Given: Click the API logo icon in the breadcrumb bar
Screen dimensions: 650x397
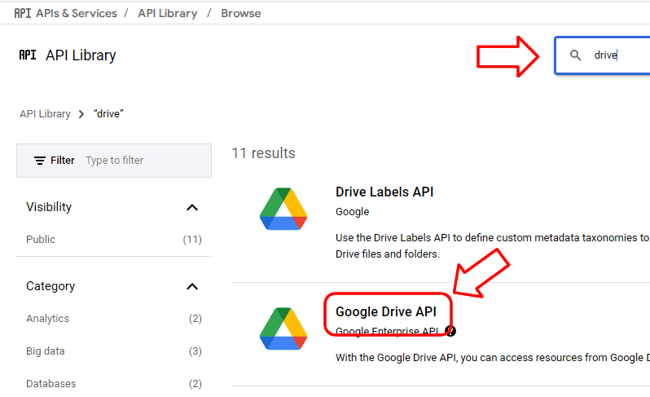Looking at the screenshot, I should pyautogui.click(x=22, y=13).
